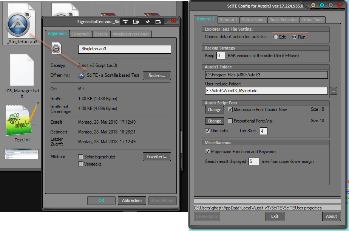Click the Ändern... button
349x231 pixels.
(156, 76)
